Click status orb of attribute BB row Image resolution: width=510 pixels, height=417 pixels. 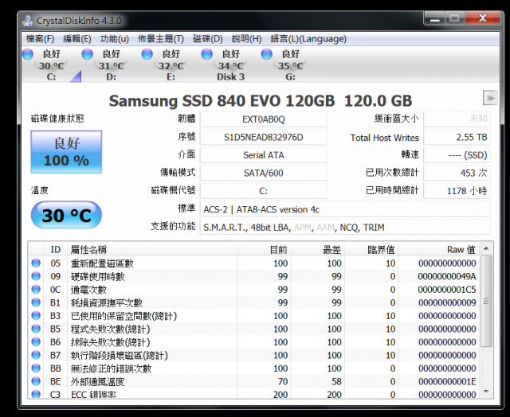pos(36,368)
